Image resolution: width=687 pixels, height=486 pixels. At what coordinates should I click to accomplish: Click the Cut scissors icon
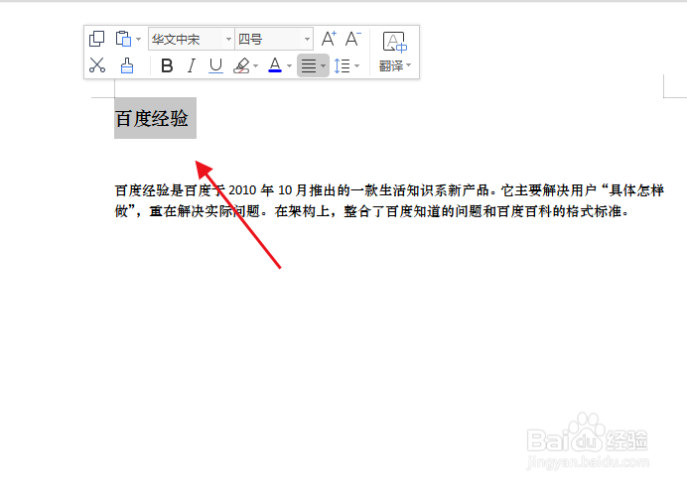(x=97, y=65)
